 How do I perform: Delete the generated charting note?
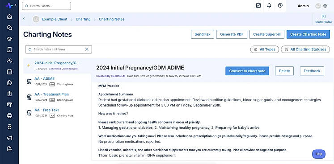(x=284, y=71)
